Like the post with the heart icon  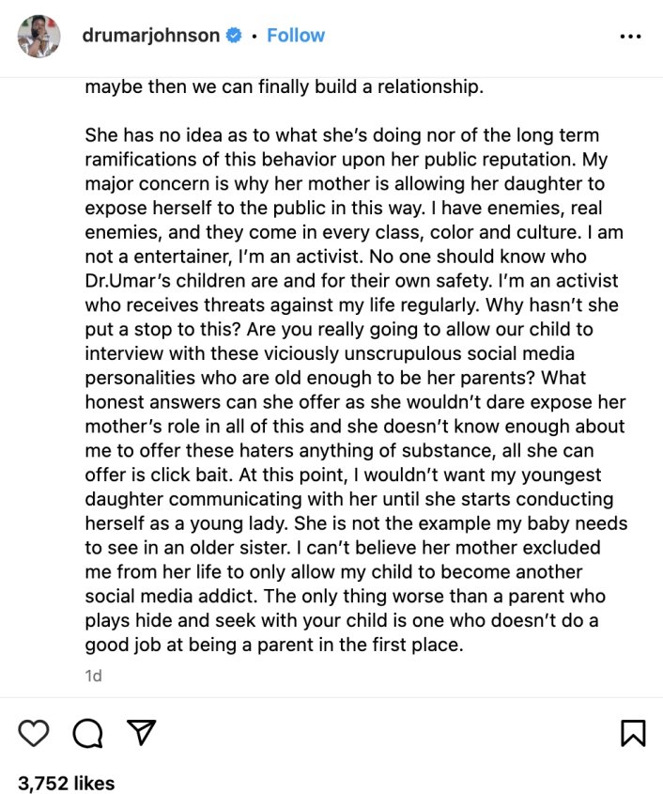(x=34, y=732)
